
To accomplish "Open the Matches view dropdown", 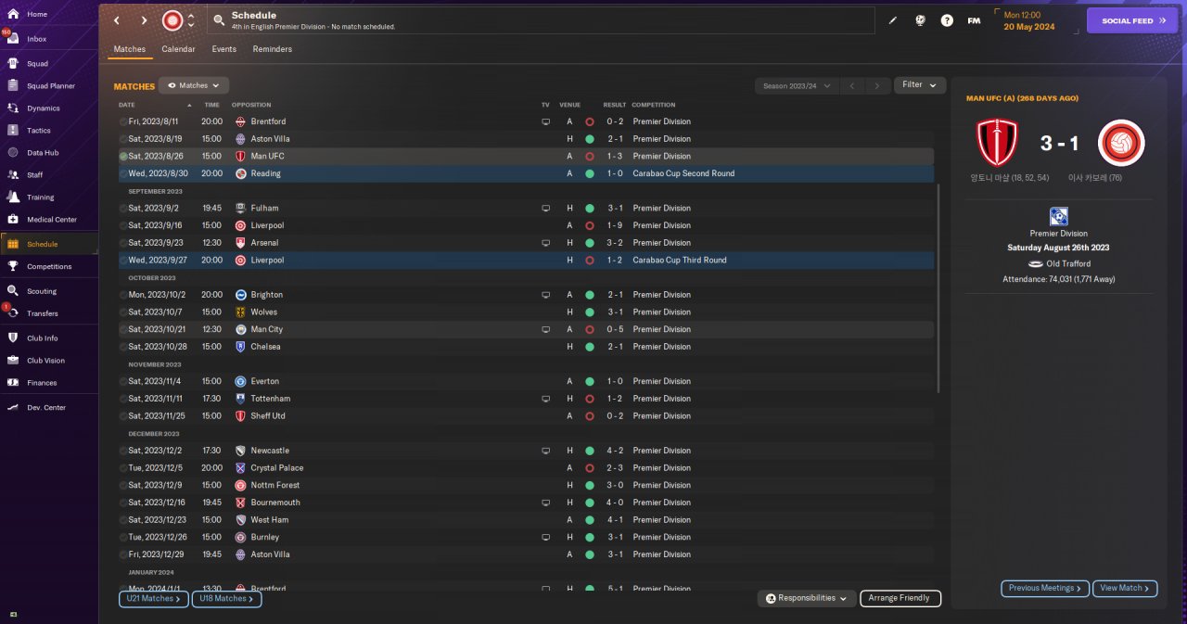I will [x=194, y=85].
